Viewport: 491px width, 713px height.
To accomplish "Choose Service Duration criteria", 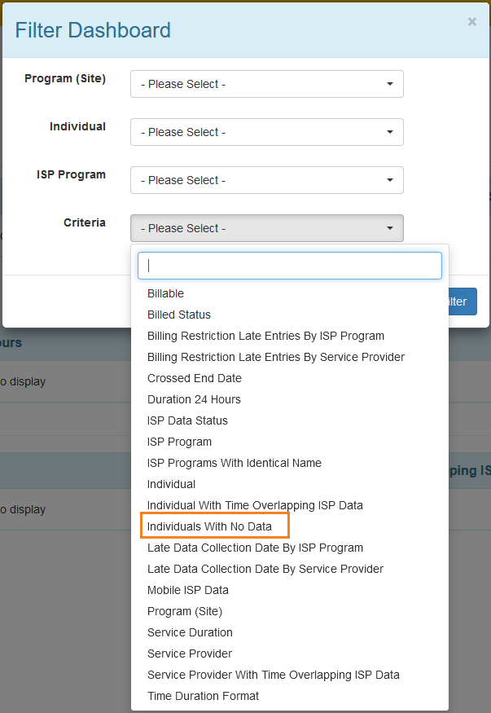I will click(190, 632).
